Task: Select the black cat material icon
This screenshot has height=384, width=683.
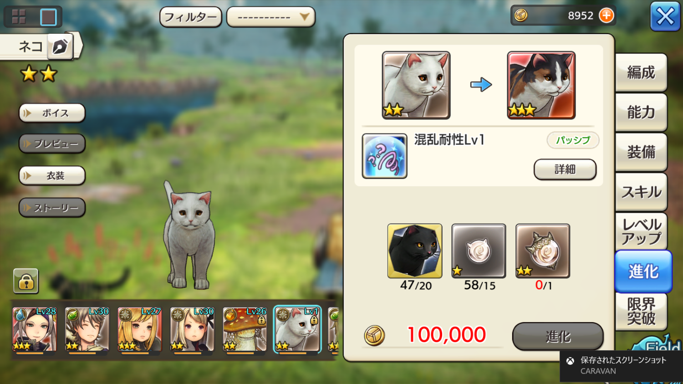Action: [414, 251]
